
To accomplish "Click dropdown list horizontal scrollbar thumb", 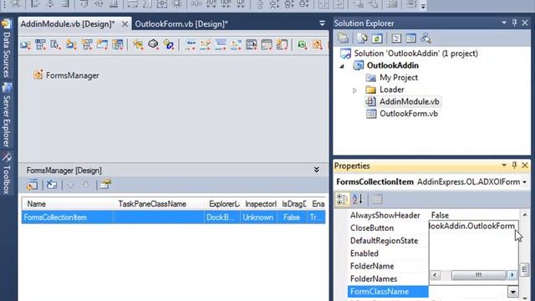I will 478,275.
